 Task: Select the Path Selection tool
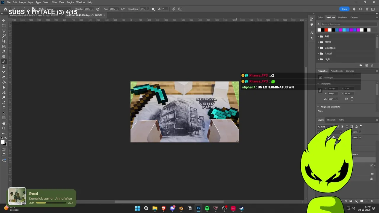click(4, 113)
